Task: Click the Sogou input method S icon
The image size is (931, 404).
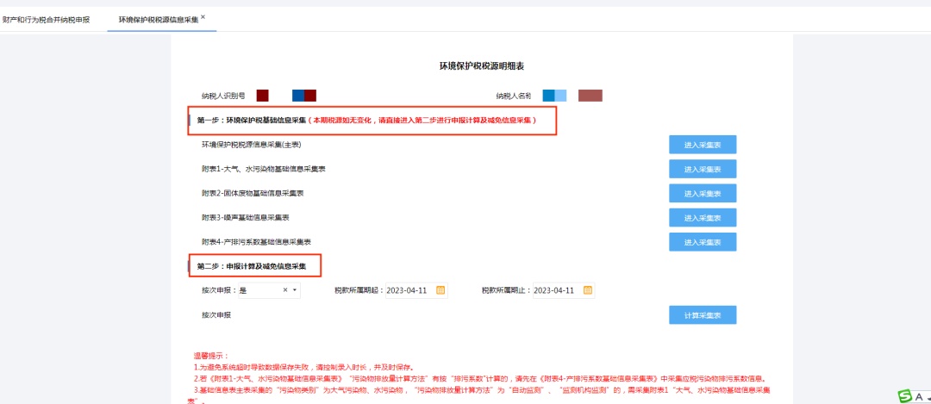Action: [903, 395]
